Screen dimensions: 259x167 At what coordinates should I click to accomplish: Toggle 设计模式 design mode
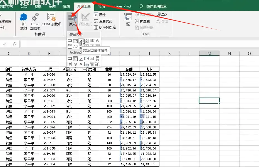85,19
